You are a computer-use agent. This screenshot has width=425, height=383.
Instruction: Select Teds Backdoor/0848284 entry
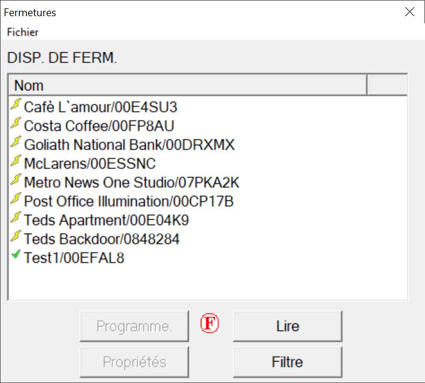coord(102,239)
